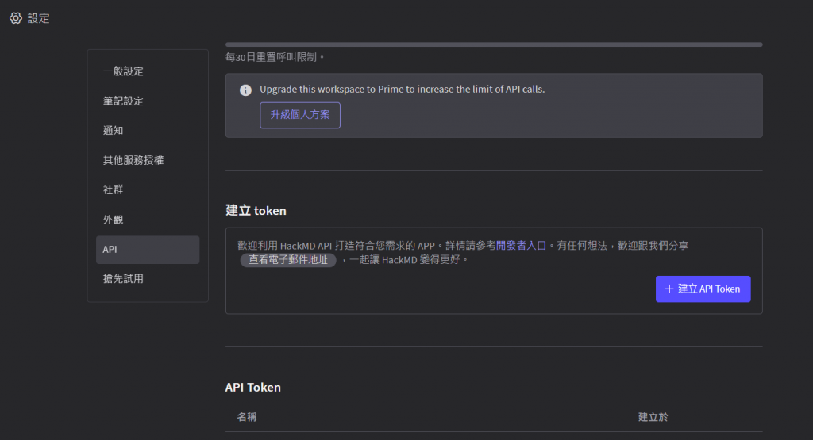Click the 建立 API Token button
Viewport: 813px width, 440px height.
pyautogui.click(x=703, y=289)
